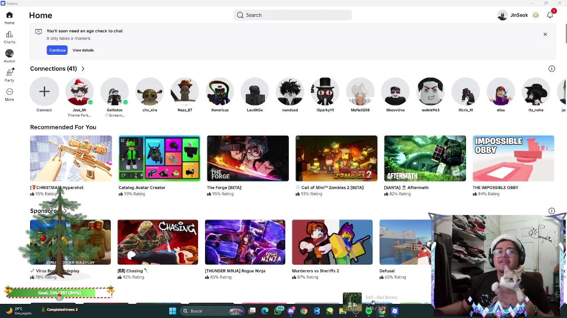567x318 pixels.
Task: Open wolele963's connection avatar
Action: [431, 91]
